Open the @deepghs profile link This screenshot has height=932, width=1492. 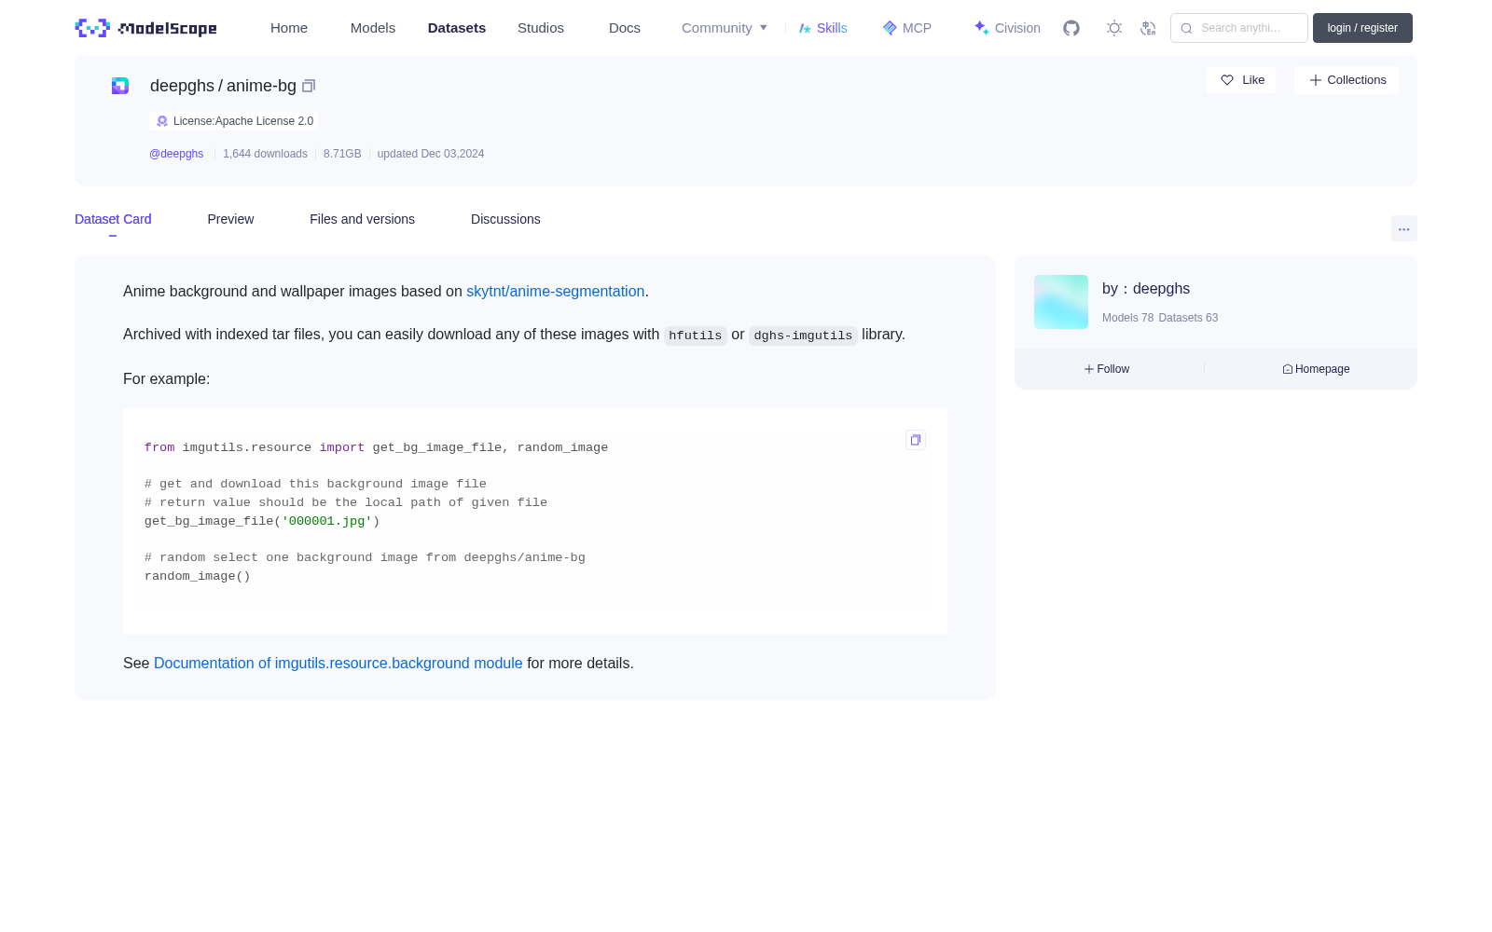(176, 154)
